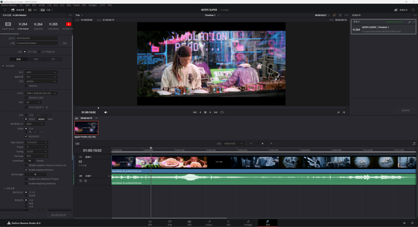The image size is (418, 227).
Task: Expand the Rate Control dropdown
Action: tap(37, 143)
